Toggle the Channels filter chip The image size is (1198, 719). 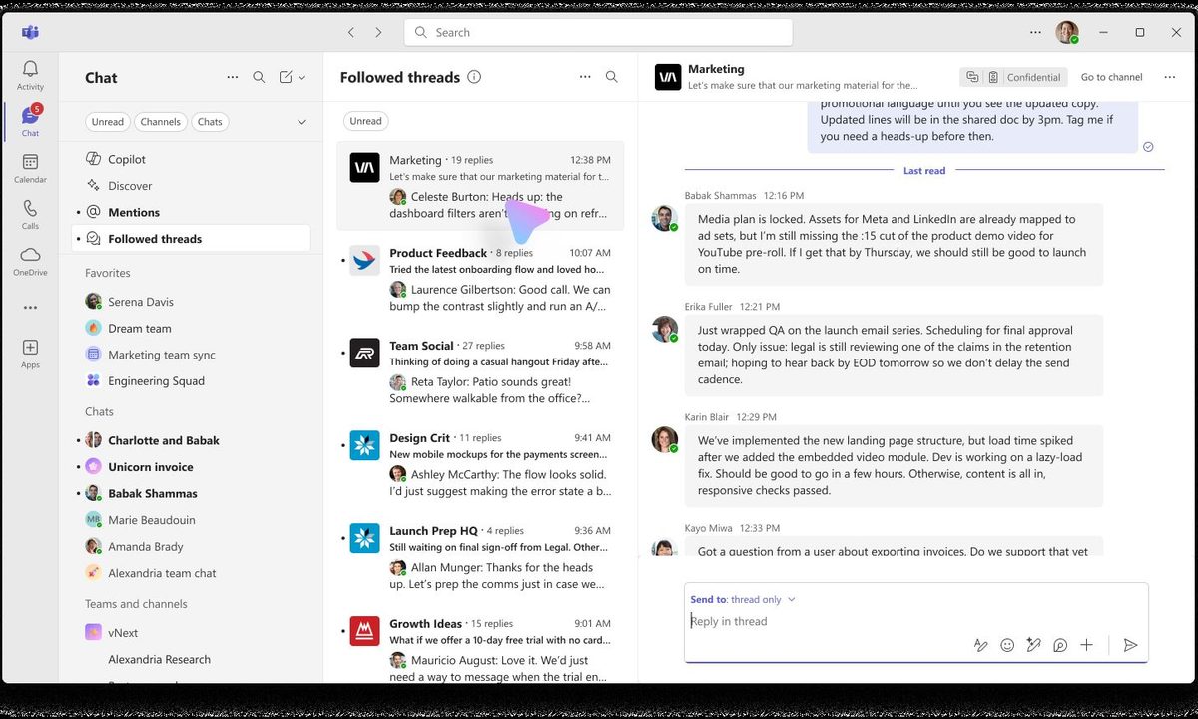[x=160, y=122]
